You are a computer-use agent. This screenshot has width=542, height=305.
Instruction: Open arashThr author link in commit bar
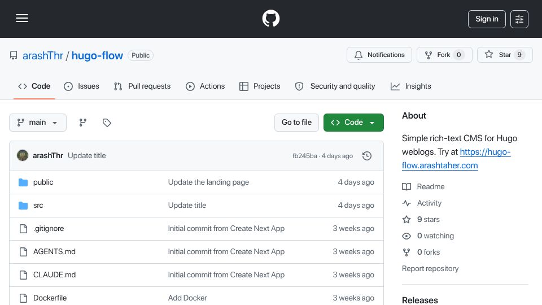[47, 156]
